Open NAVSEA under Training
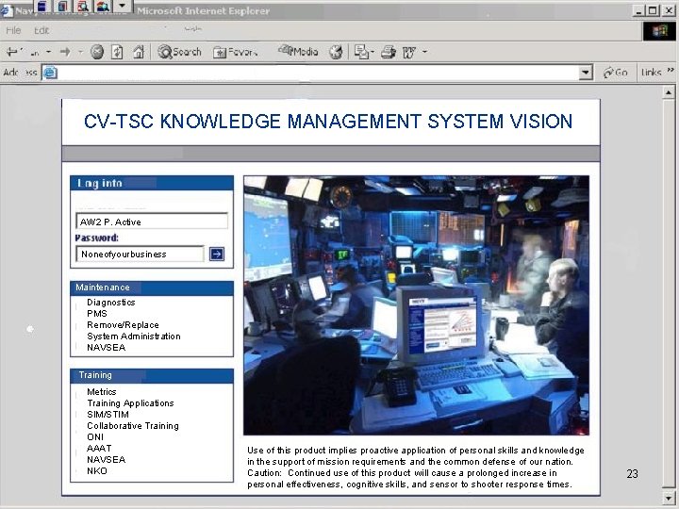This screenshot has height=509, width=679. [106, 459]
